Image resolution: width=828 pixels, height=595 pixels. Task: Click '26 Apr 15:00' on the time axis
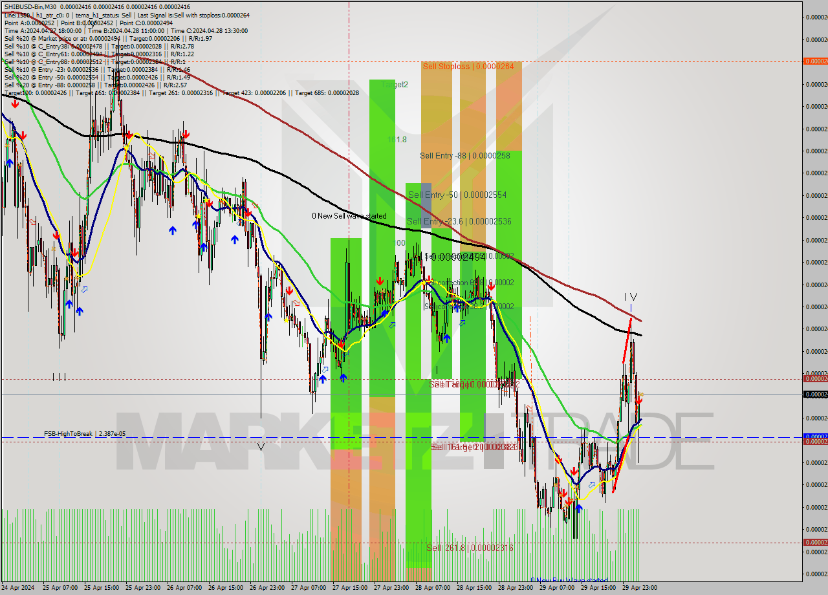click(225, 588)
